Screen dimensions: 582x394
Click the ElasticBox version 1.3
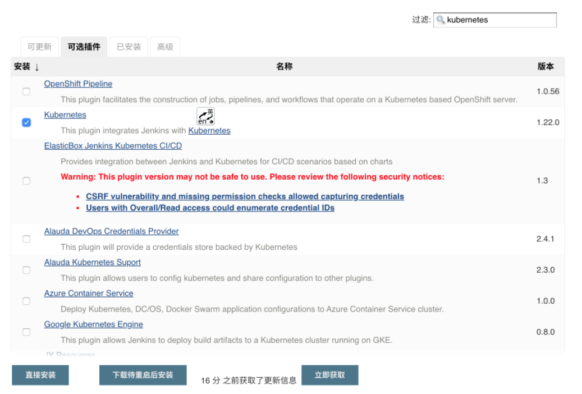[542, 181]
